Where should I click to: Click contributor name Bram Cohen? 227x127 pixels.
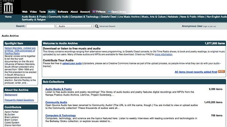point(11,120)
